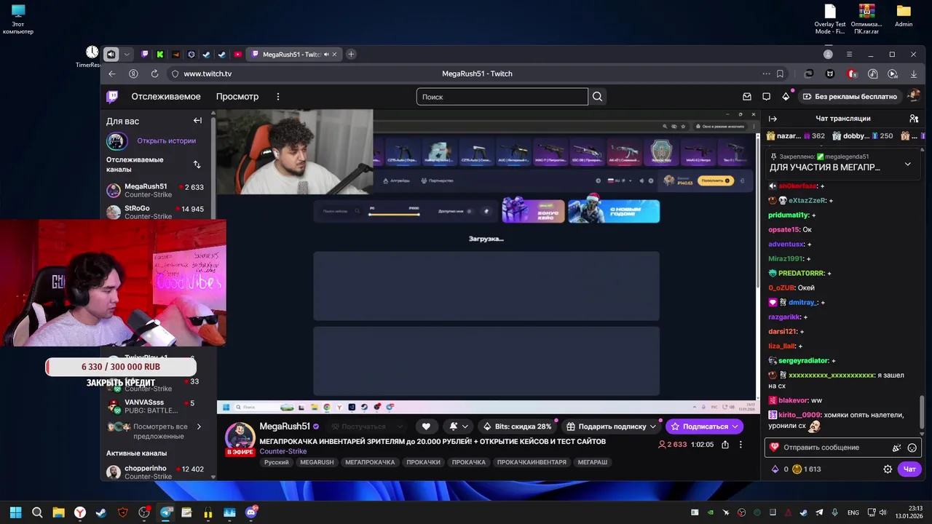Viewport: 932px width, 524px height.
Task: Open a new browser tab
Action: coord(351,55)
